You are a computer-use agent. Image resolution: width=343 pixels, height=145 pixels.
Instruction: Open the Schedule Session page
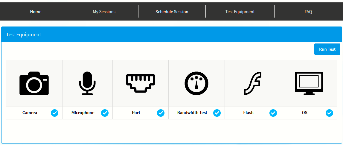(172, 12)
